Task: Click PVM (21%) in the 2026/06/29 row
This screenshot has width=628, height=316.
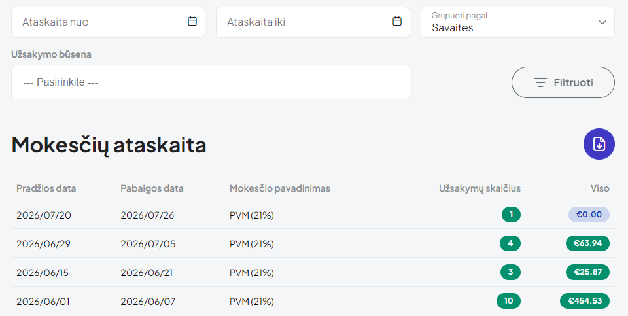Action: [x=252, y=244]
